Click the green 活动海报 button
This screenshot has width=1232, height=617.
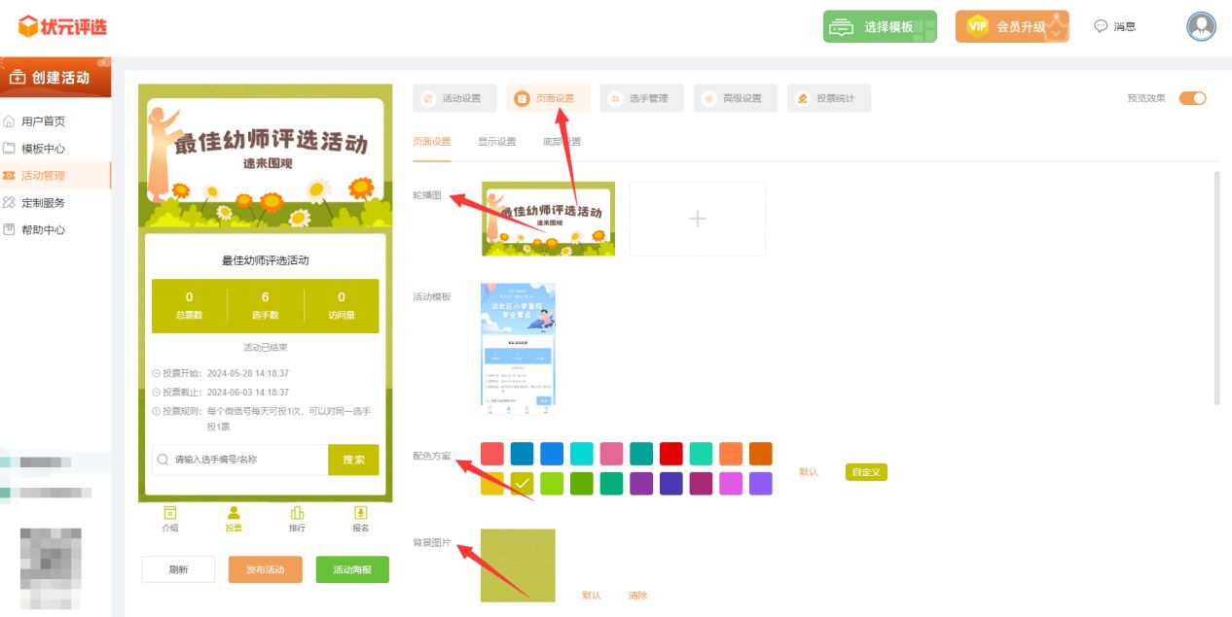pos(352,569)
